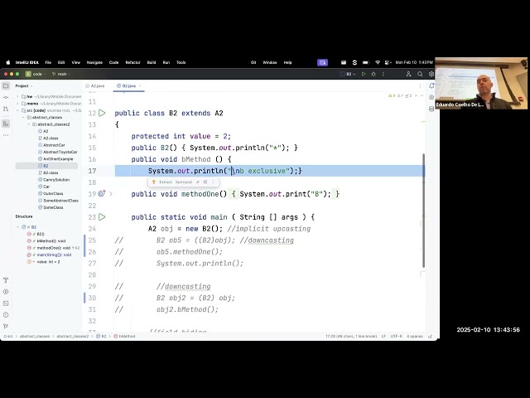Click the popup's more options dots after Surround
This screenshot has height=398, width=530.
pos(213,182)
